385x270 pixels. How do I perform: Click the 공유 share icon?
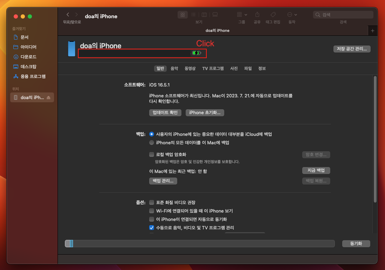coord(257,15)
